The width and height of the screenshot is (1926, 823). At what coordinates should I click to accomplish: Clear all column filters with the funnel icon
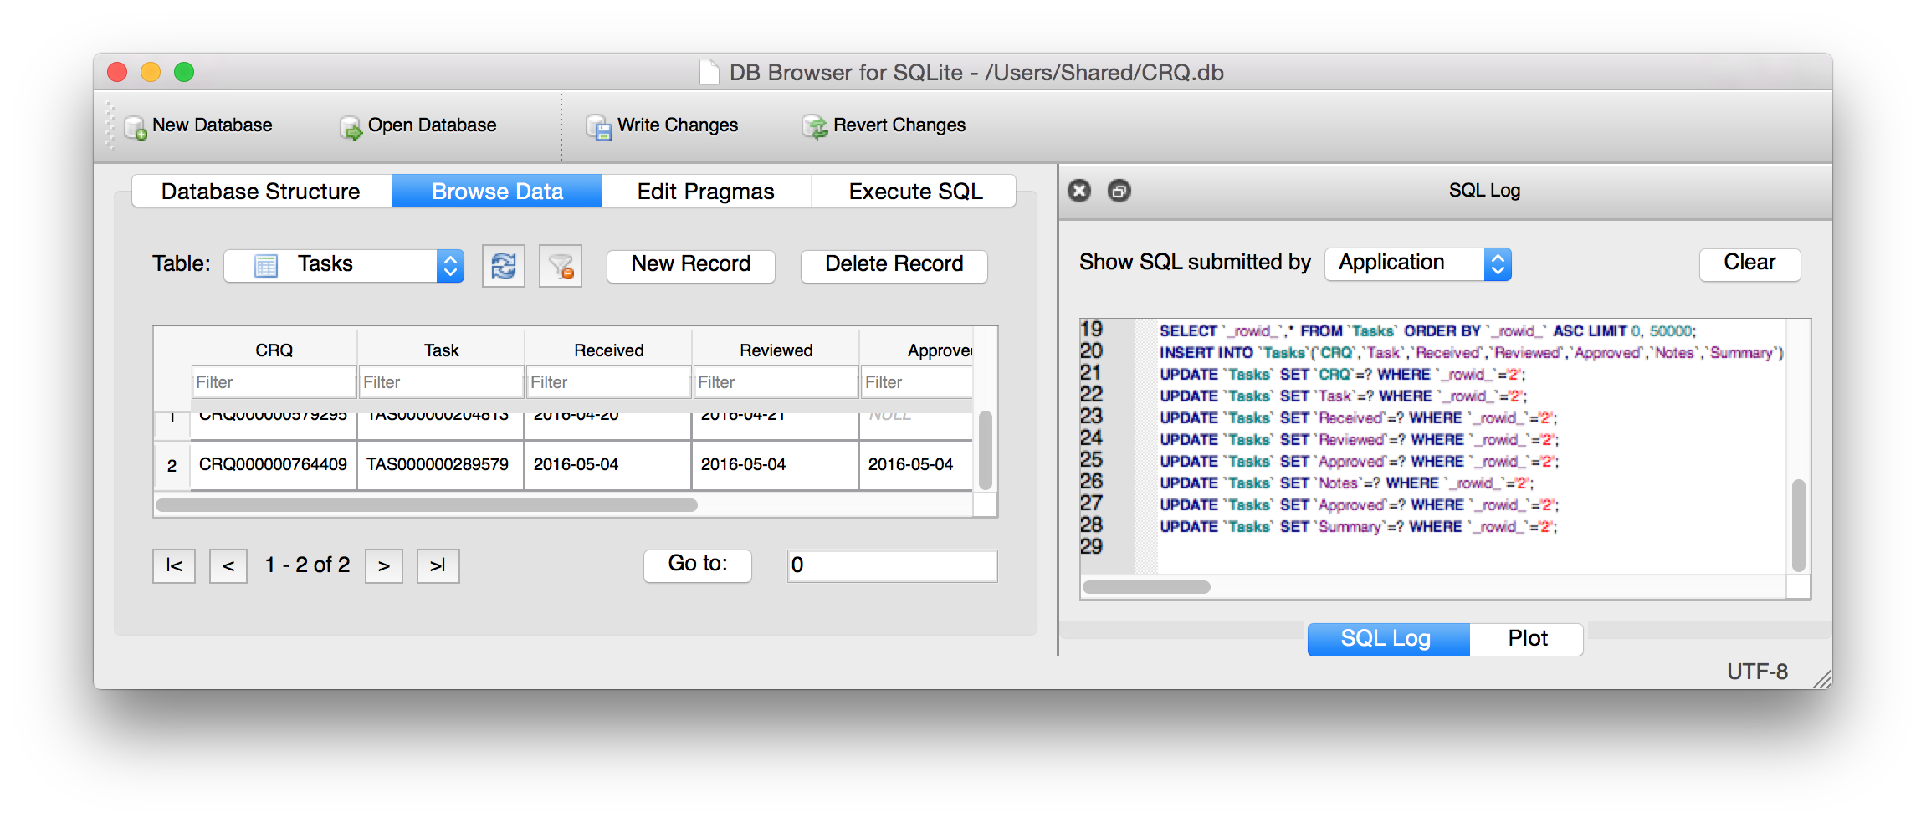coord(560,265)
